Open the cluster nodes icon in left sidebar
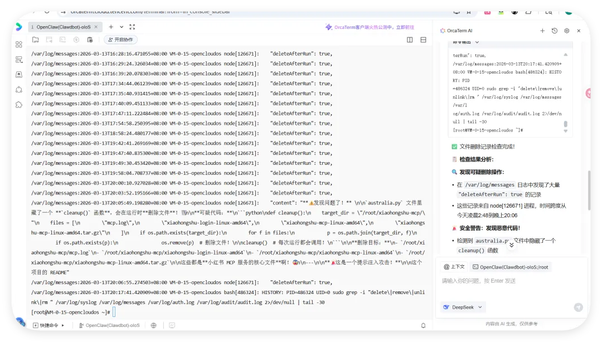 point(19,90)
